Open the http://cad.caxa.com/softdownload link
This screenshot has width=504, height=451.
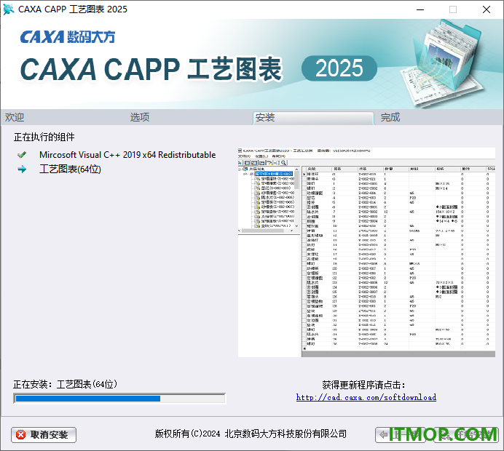[x=366, y=397]
